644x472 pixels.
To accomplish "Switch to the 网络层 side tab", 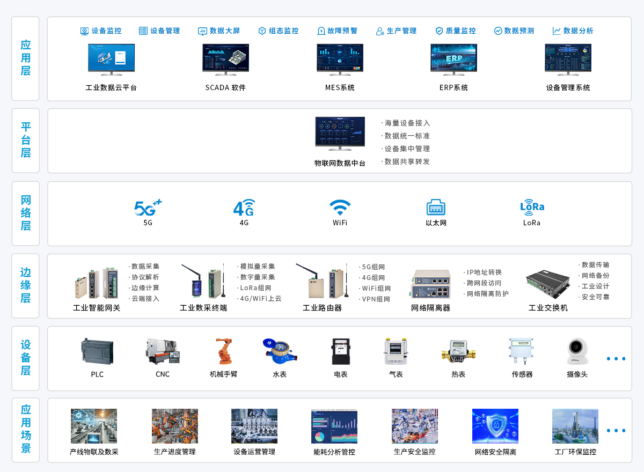I will pyautogui.click(x=25, y=213).
